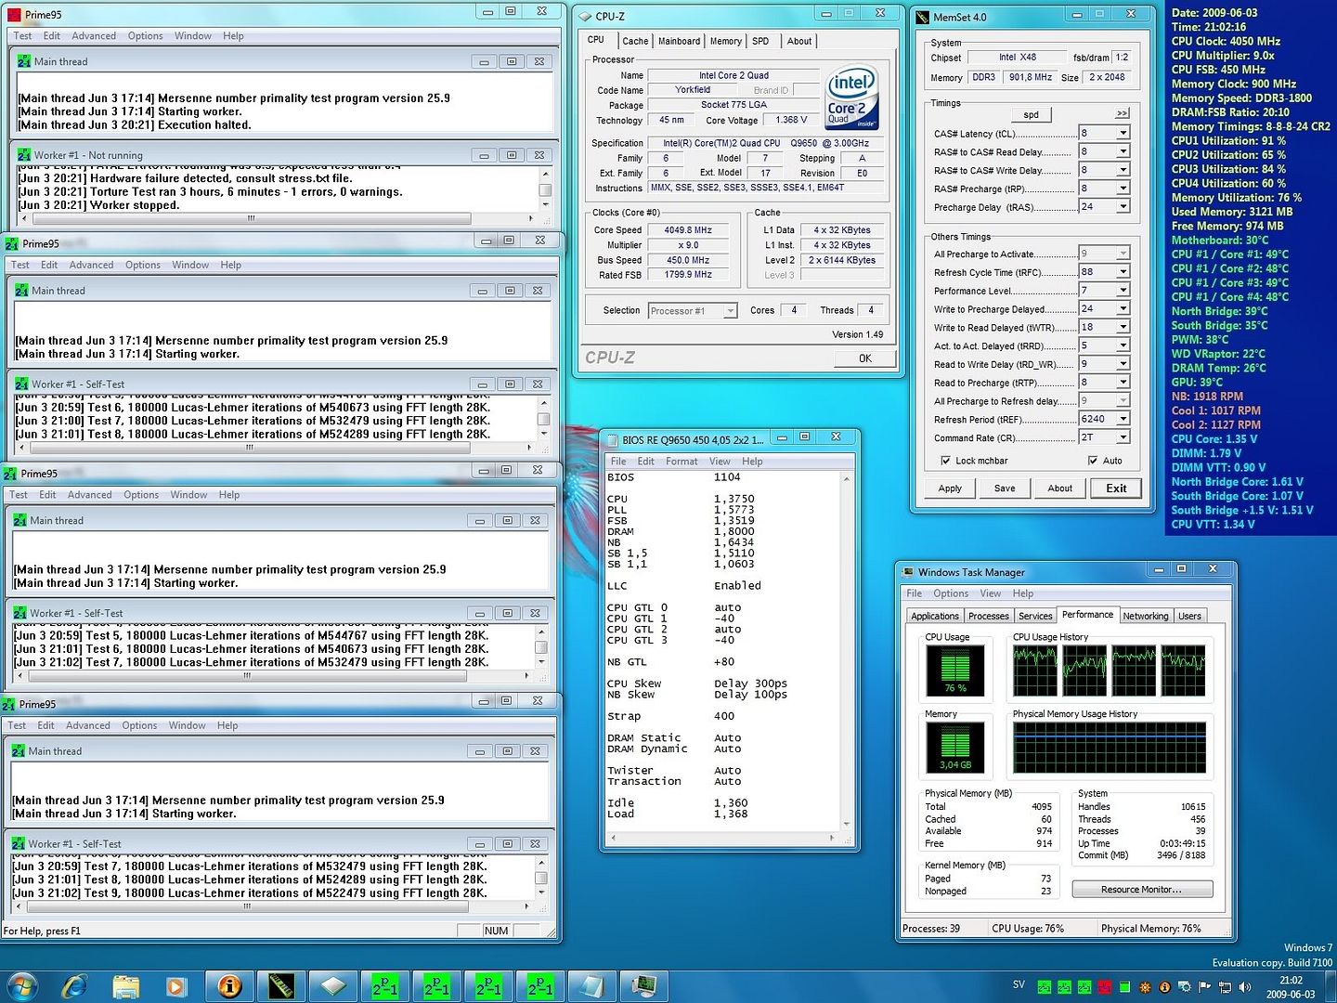
Task: Open the SPD tab in CPU-Z
Action: click(760, 41)
